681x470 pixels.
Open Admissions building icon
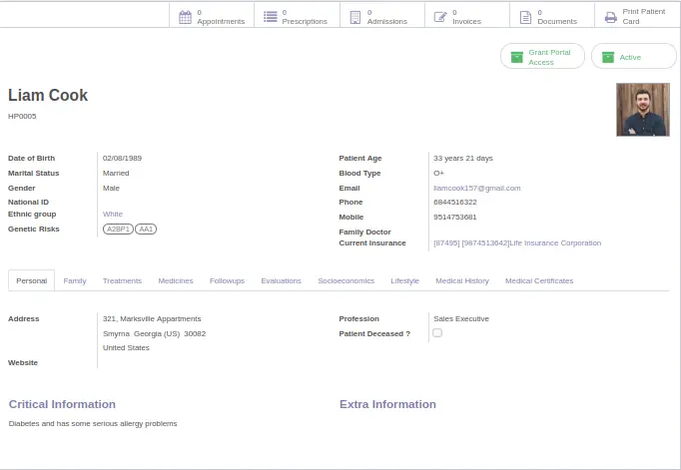tap(354, 17)
